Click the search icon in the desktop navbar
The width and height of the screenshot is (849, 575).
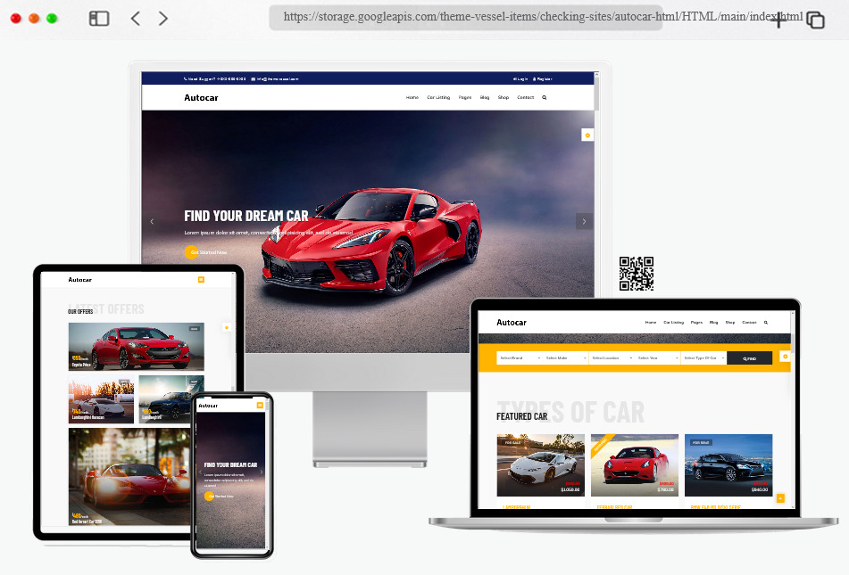544,97
